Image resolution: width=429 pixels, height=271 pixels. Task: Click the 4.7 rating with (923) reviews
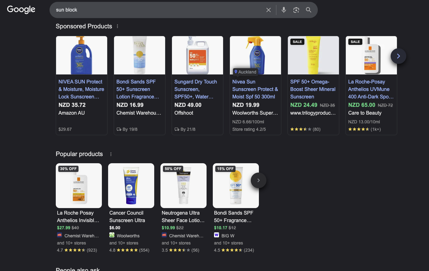pos(77,250)
